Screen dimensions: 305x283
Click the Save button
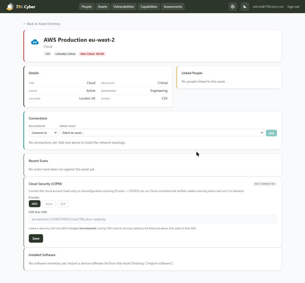pos(36,238)
